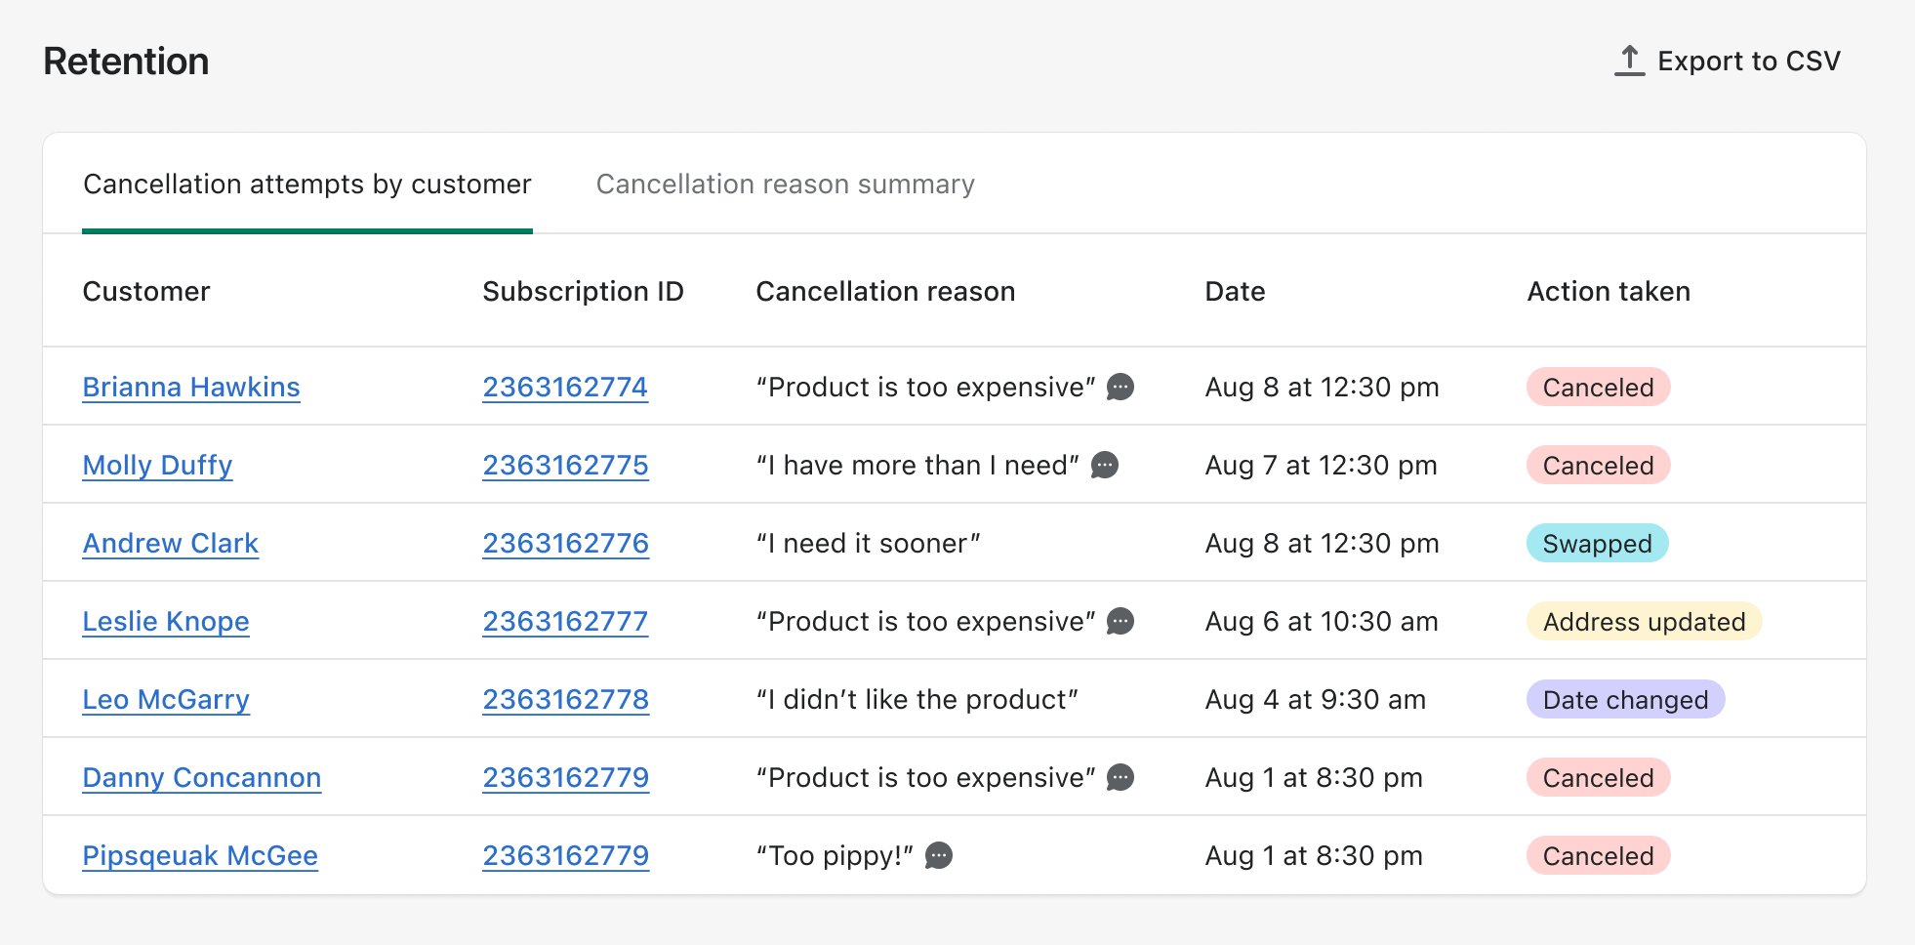
Task: Click the Subscription ID column header
Action: pyautogui.click(x=583, y=292)
